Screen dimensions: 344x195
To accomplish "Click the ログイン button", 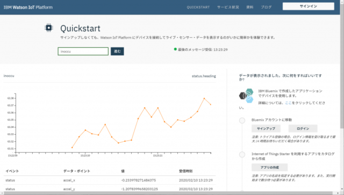I will pos(303,128).
